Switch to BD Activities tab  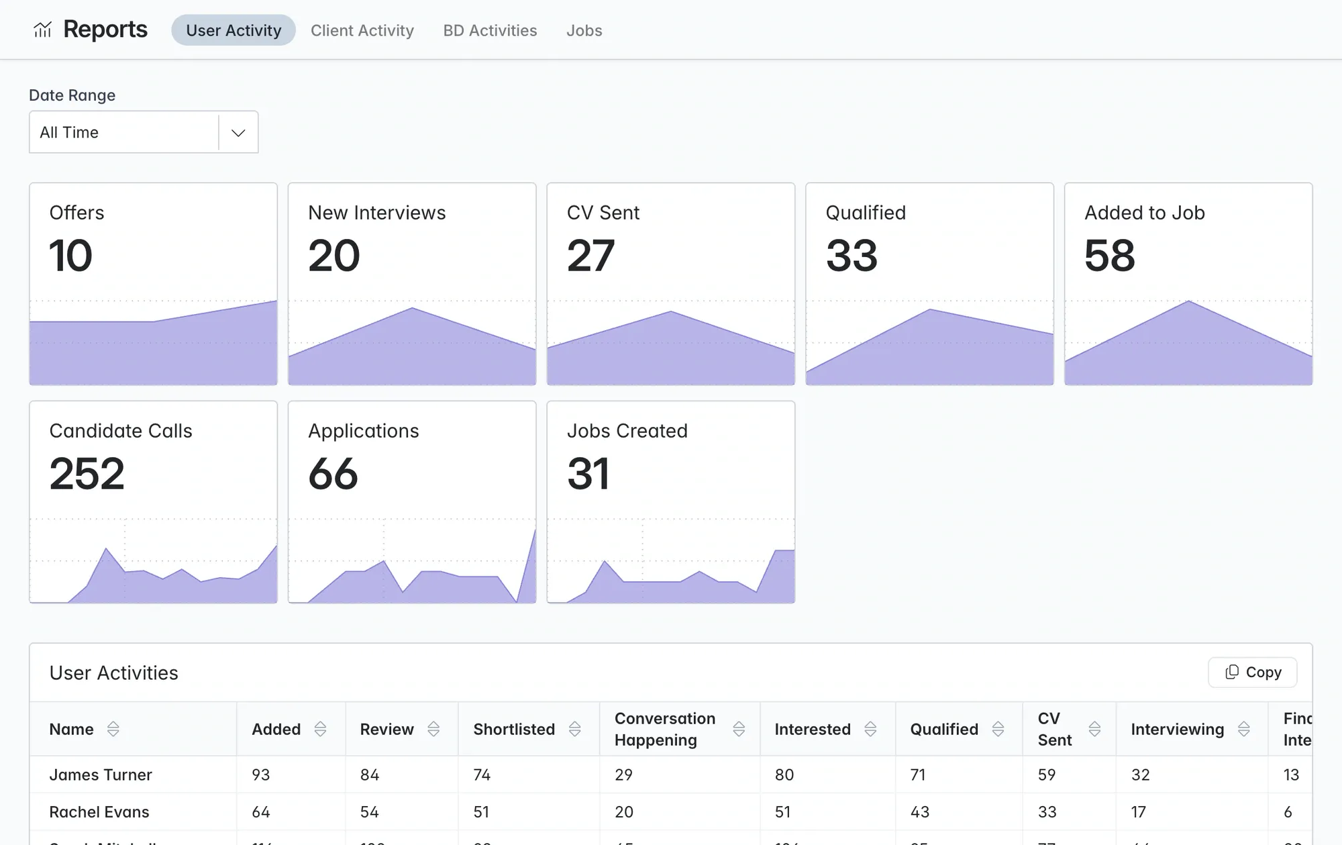tap(490, 30)
